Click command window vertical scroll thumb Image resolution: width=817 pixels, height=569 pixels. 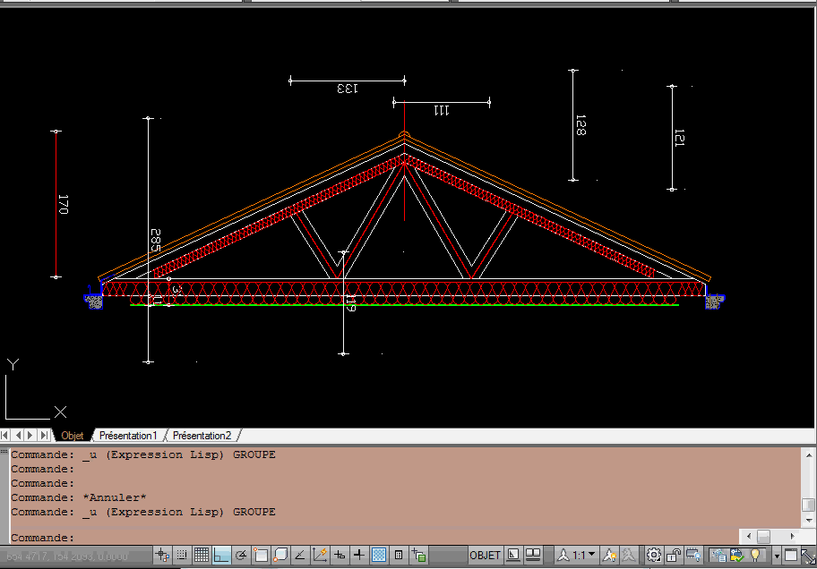809,505
